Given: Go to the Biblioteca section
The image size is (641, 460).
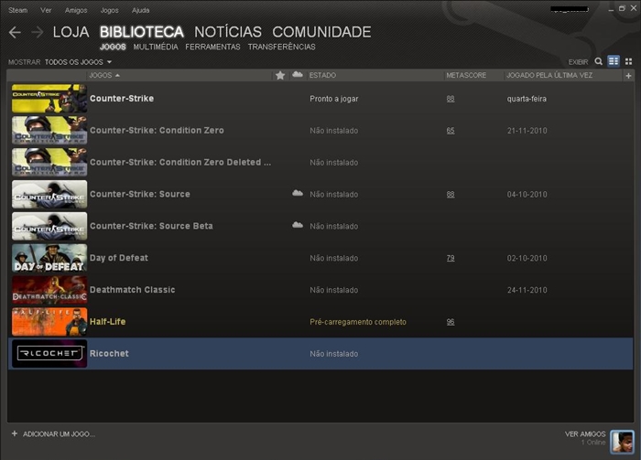Looking at the screenshot, I should [x=142, y=32].
